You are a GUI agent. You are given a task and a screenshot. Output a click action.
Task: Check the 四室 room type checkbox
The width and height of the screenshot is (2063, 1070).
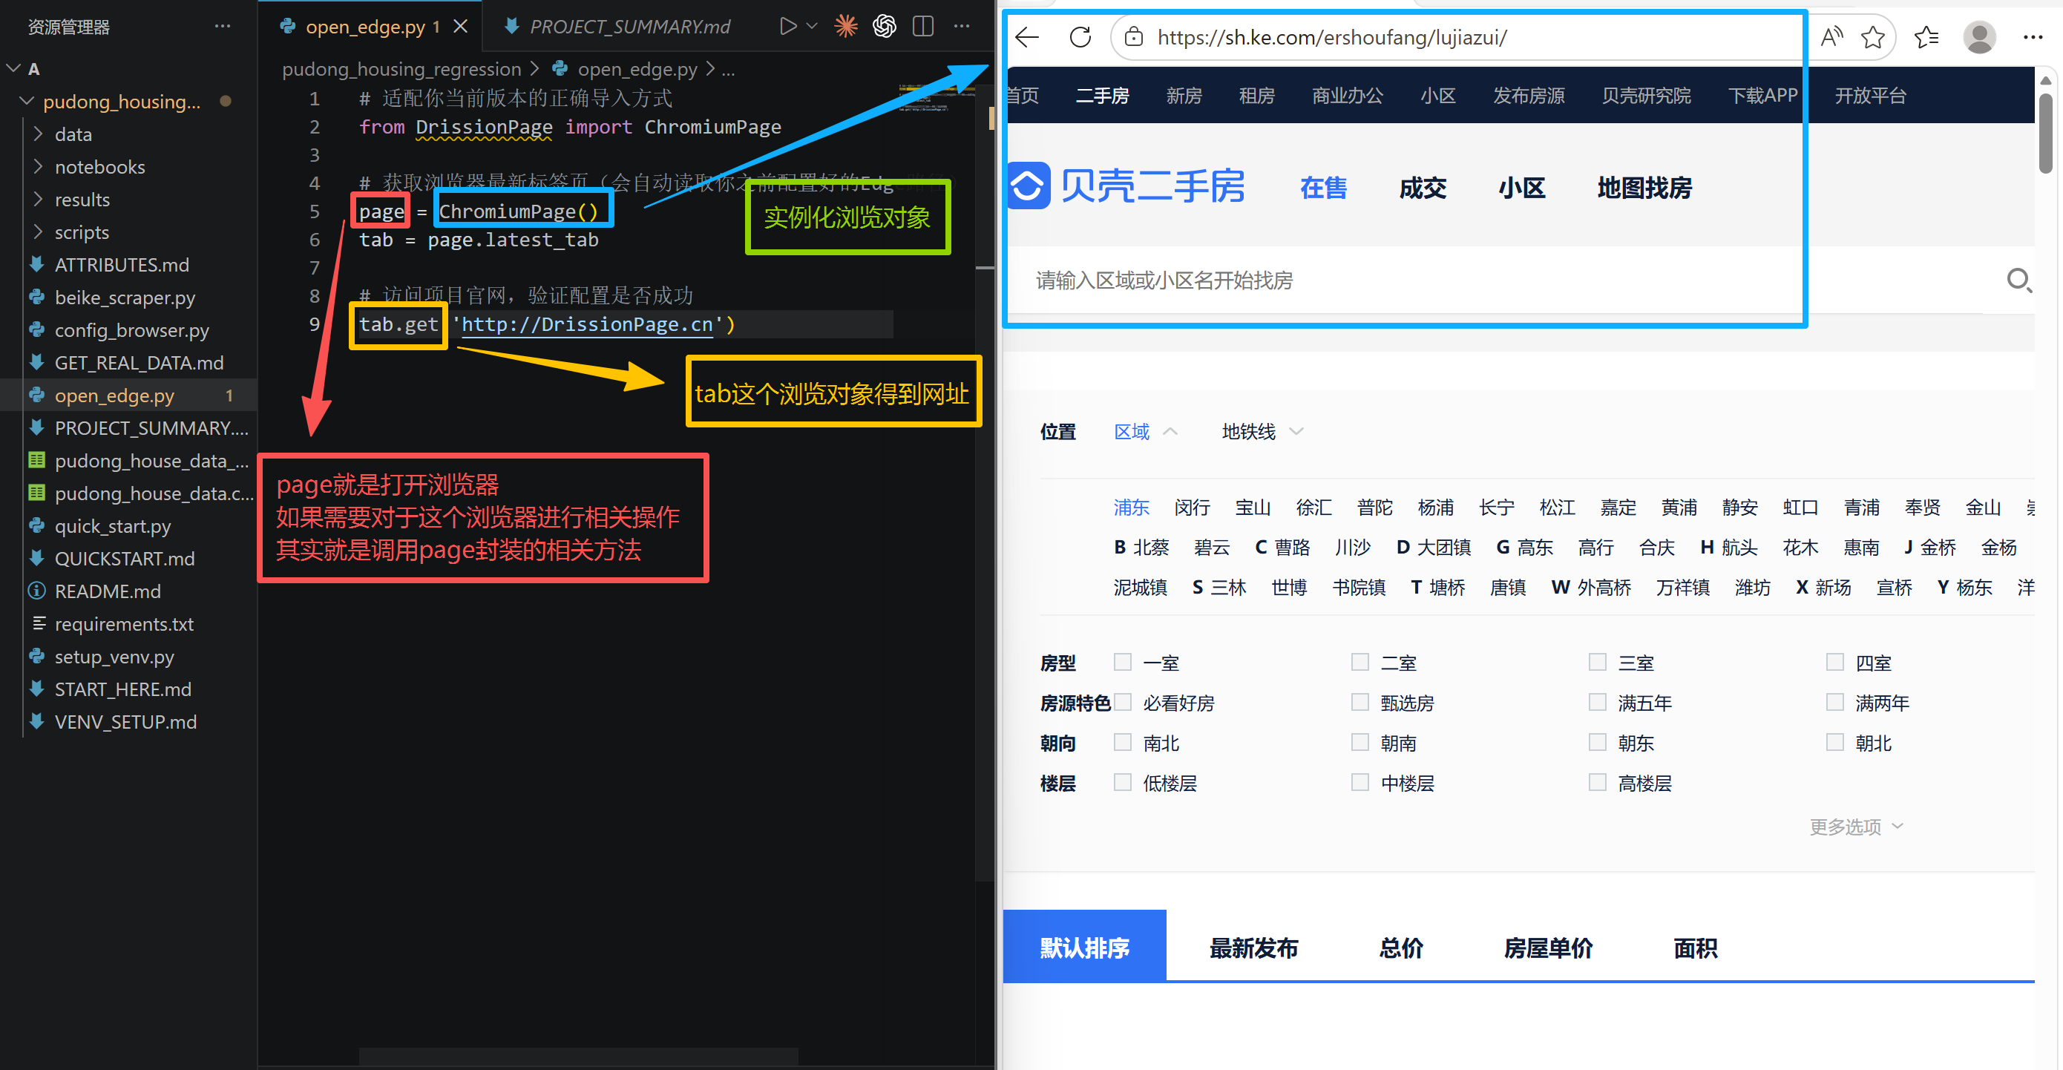coord(1834,662)
